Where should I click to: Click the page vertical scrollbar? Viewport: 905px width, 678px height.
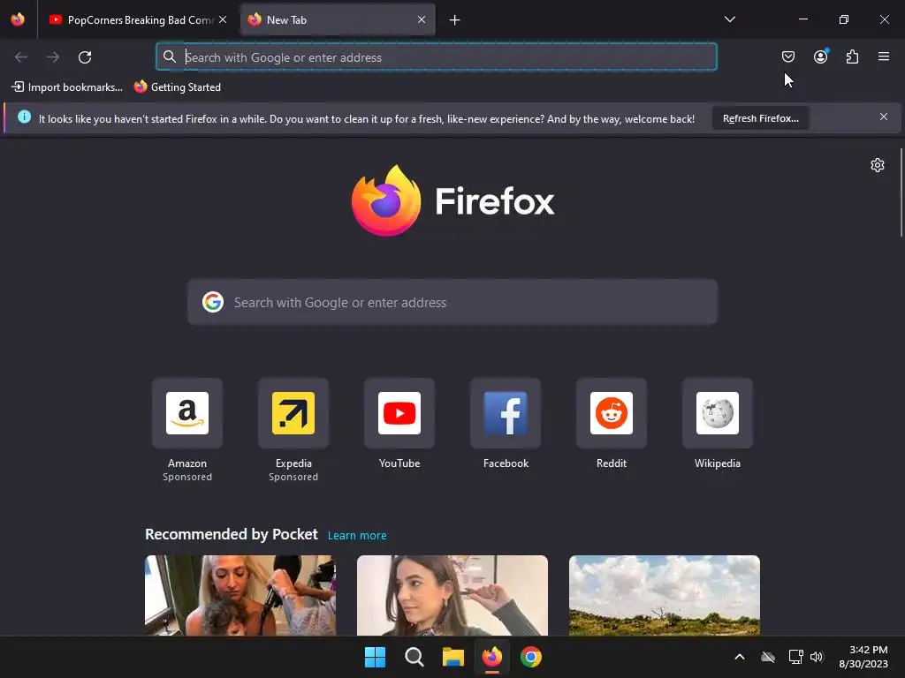tap(901, 192)
